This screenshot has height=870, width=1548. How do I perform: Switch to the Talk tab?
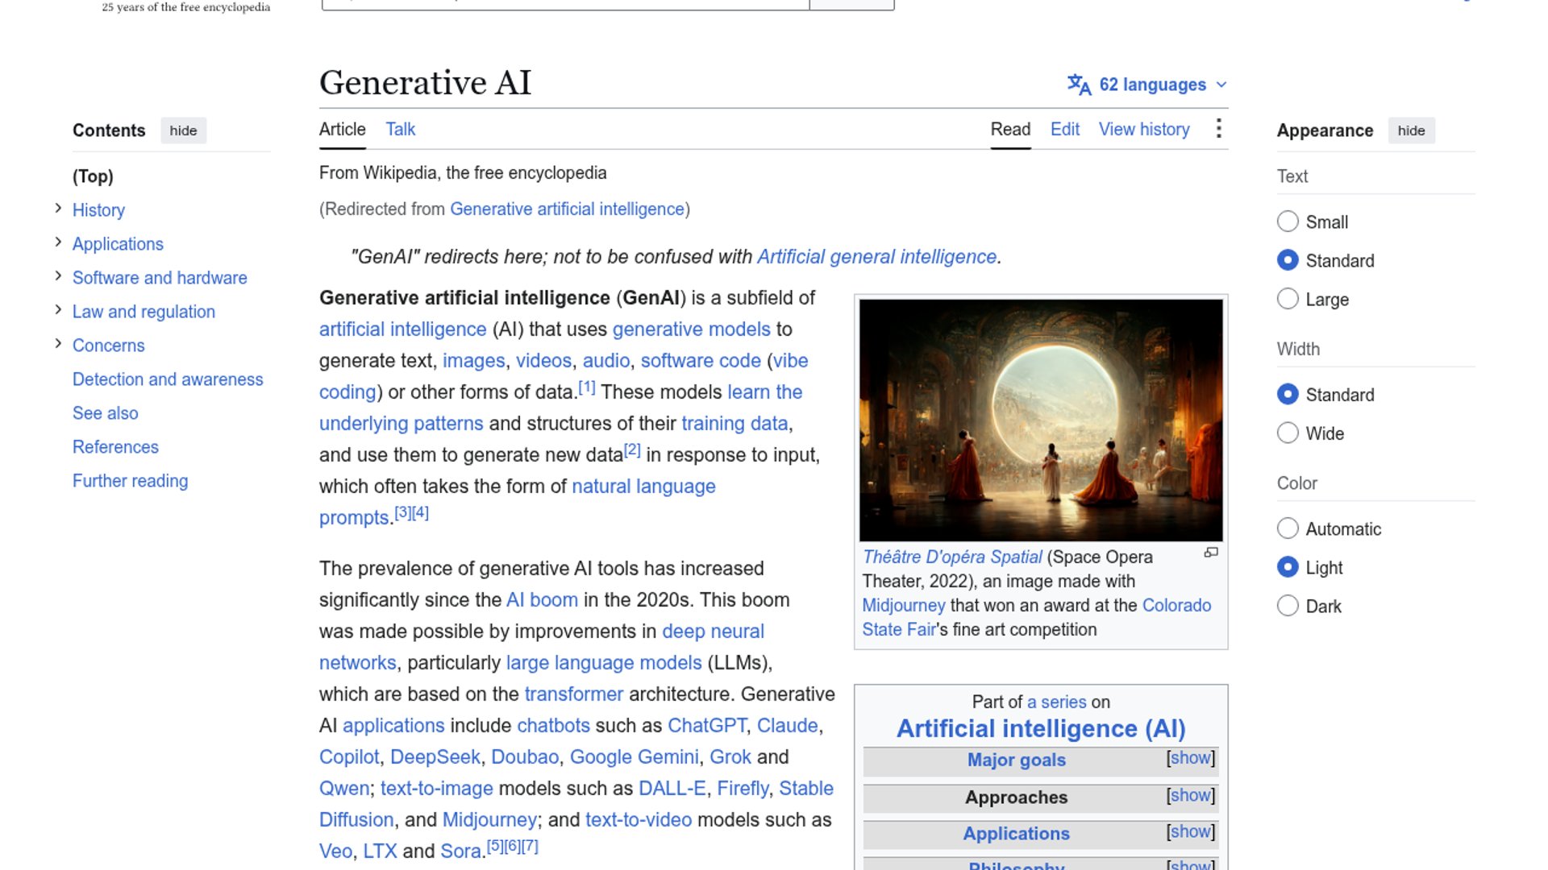[400, 130]
